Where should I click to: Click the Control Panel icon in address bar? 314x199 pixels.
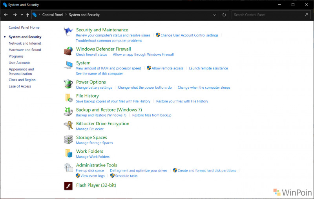(x=35, y=15)
